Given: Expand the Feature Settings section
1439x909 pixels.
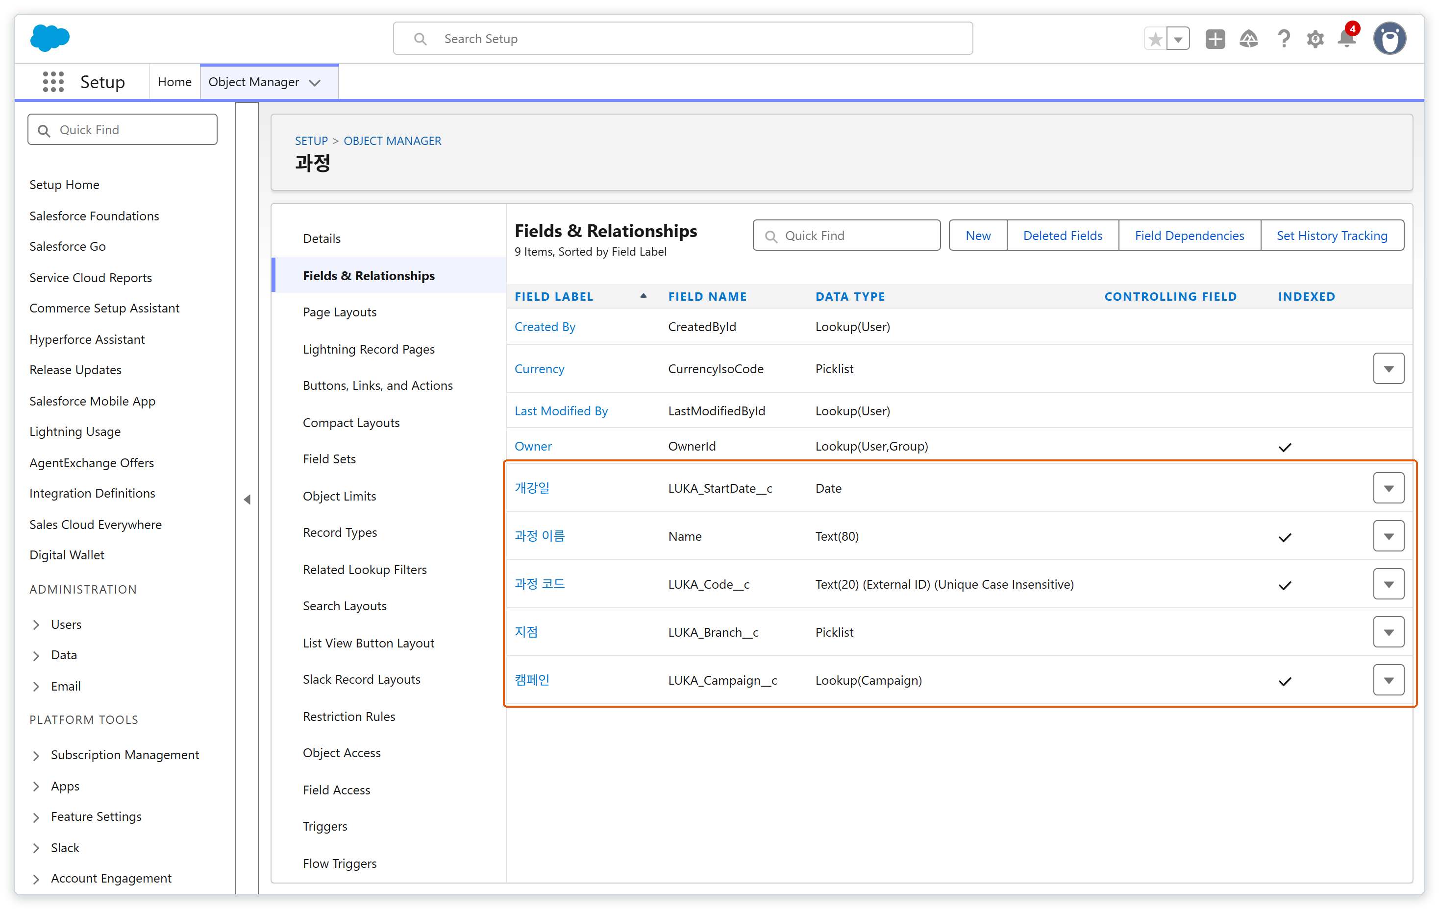Looking at the screenshot, I should coord(36,817).
